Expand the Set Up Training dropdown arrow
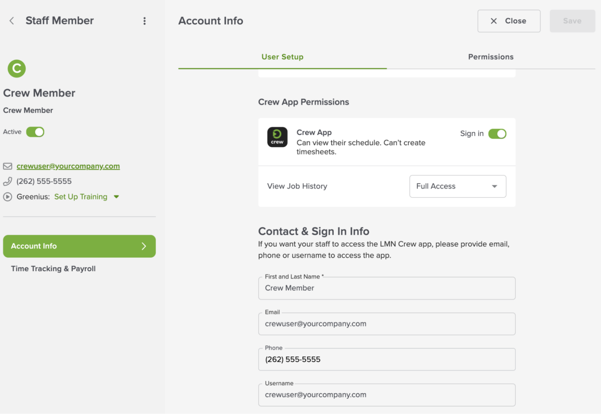 click(116, 197)
